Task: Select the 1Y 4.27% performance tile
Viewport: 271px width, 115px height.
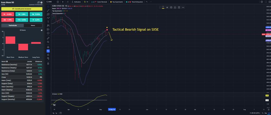Action: click(x=36, y=20)
